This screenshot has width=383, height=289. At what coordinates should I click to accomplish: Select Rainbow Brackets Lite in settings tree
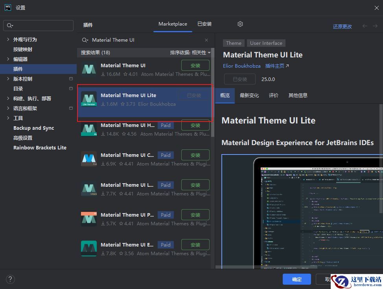[40, 147]
